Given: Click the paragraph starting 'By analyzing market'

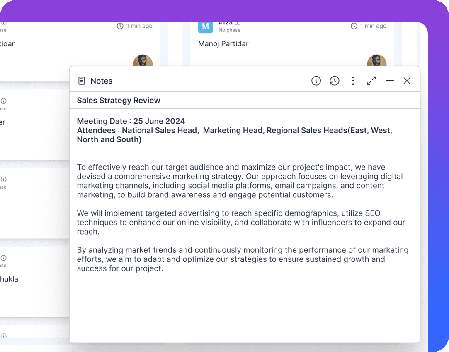Looking at the screenshot, I should click(243, 259).
